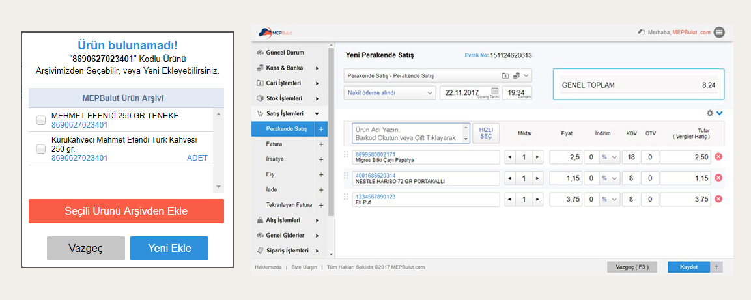Open discount type dropdown for Eti Puf row
The width and height of the screenshot is (751, 300).
pyautogui.click(x=609, y=199)
